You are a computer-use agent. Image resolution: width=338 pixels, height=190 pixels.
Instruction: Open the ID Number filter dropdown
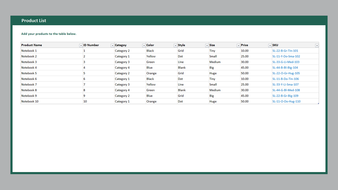pyautogui.click(x=112, y=45)
